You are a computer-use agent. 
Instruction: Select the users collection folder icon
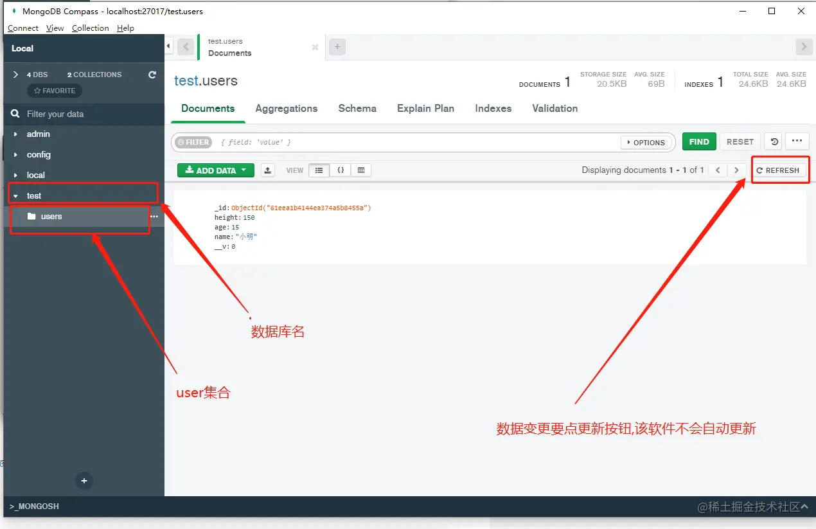pyautogui.click(x=31, y=217)
